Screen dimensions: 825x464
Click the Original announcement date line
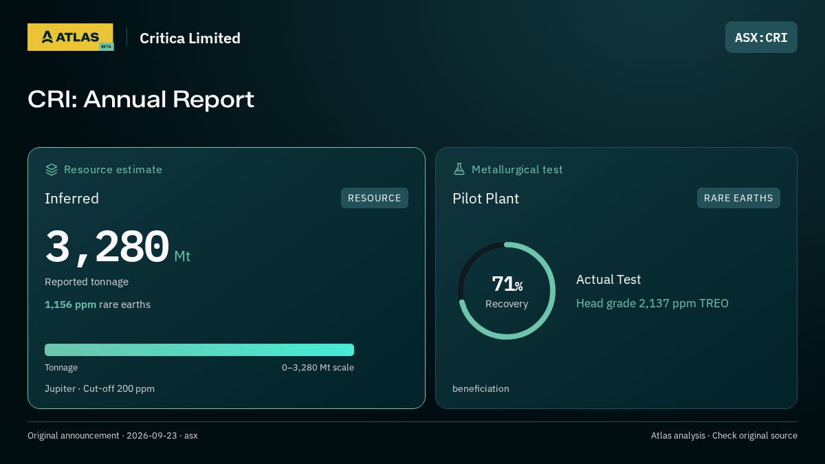tap(113, 436)
